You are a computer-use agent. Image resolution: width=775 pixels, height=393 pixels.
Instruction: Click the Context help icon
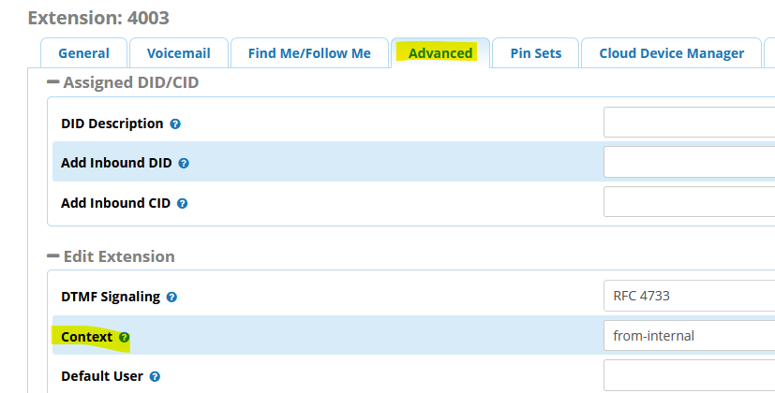coord(125,337)
